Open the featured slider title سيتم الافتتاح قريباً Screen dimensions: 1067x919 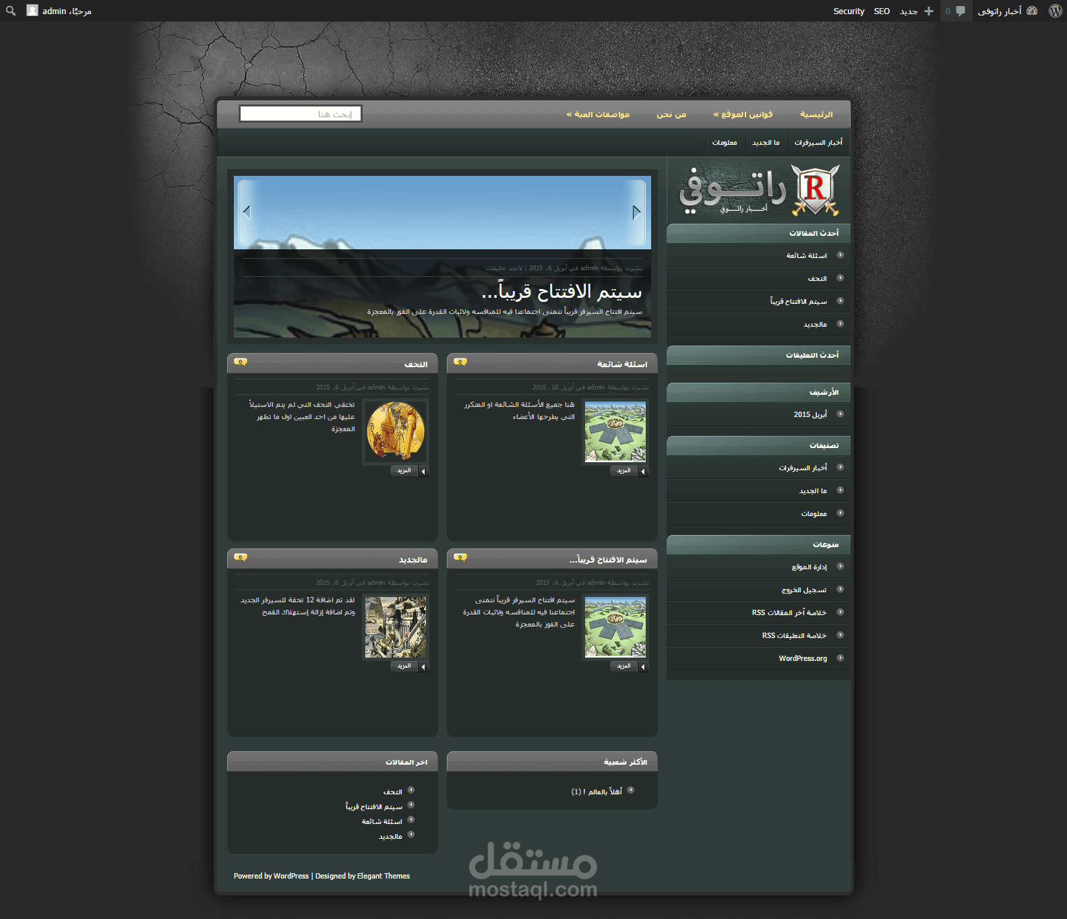coord(562,291)
